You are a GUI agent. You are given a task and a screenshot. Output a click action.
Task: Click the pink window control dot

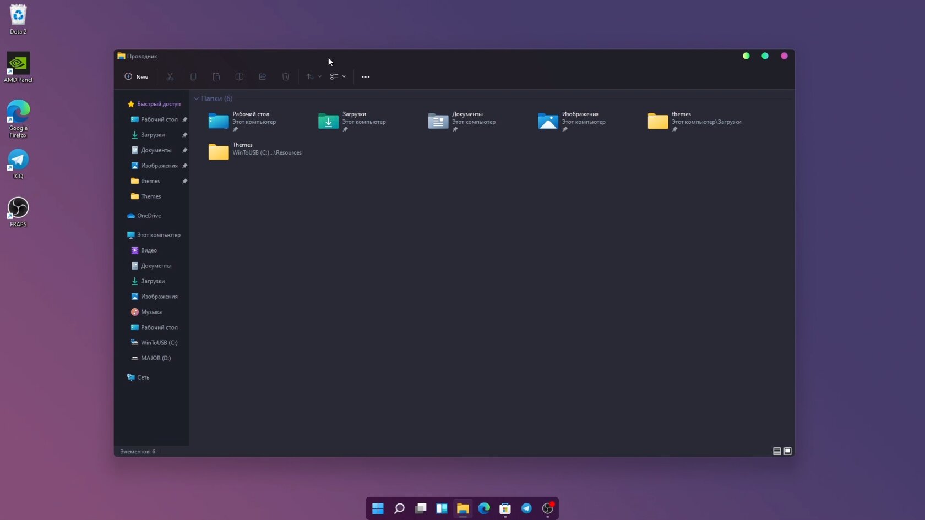(784, 56)
